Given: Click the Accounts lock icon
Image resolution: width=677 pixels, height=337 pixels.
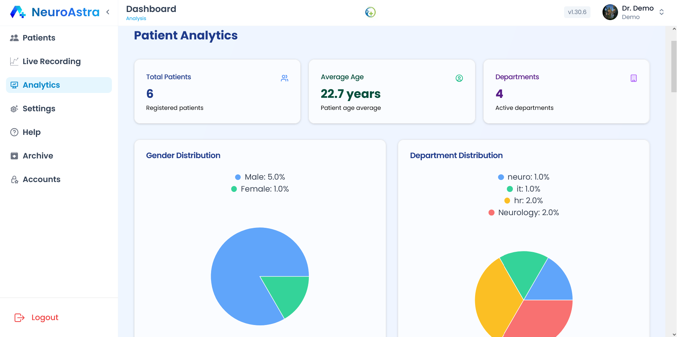Looking at the screenshot, I should pos(14,180).
